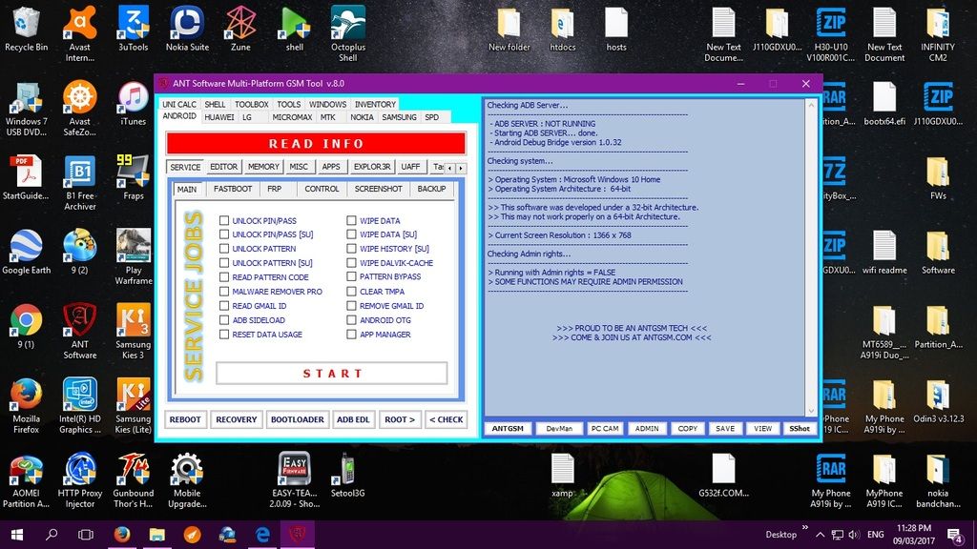Click the REBOOT button
The image size is (977, 549).
point(185,419)
